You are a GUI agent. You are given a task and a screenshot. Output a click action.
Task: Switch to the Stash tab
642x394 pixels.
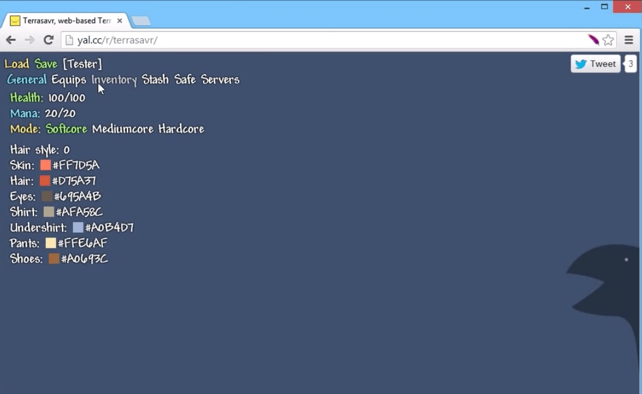coord(155,80)
